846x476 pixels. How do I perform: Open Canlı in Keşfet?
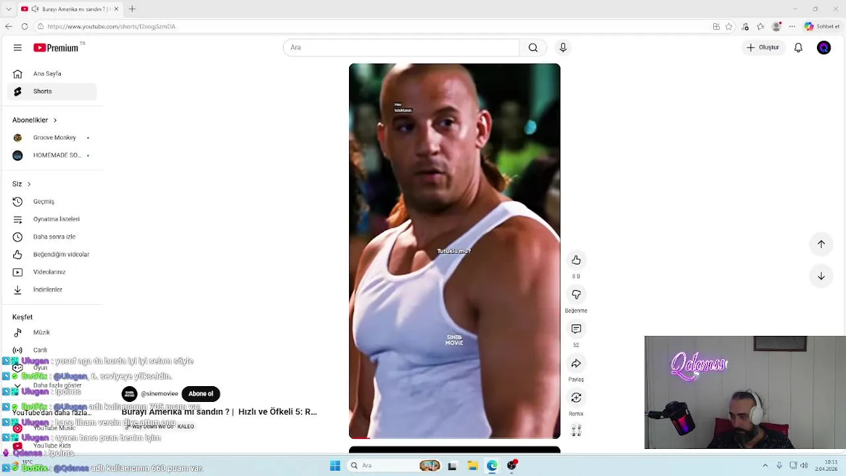tap(52, 350)
